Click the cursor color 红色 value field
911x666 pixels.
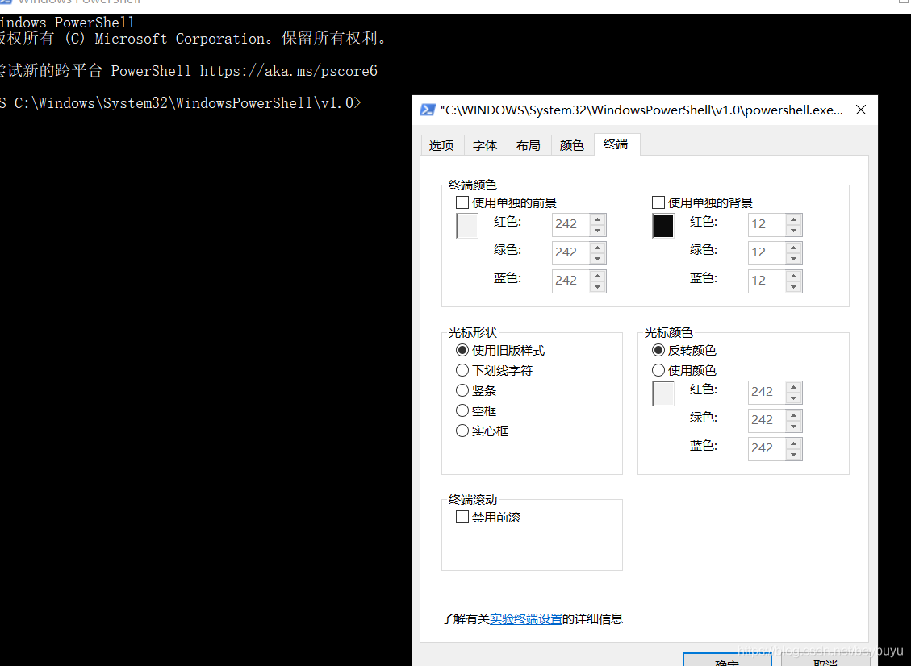pyautogui.click(x=767, y=392)
